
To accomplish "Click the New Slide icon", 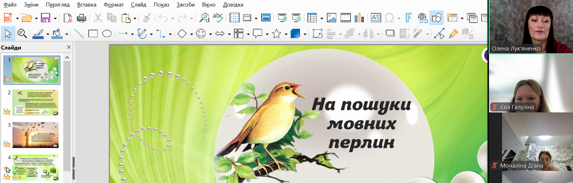I will point(452,18).
